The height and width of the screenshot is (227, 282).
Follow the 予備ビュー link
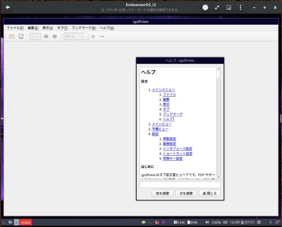[160, 129]
